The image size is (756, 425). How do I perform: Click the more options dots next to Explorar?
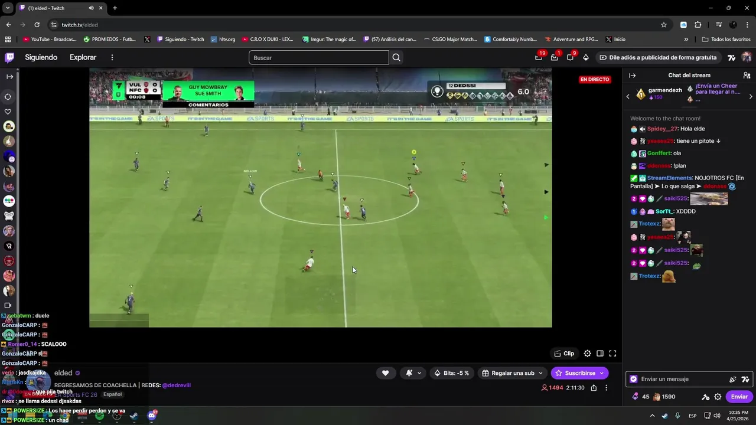tap(112, 57)
